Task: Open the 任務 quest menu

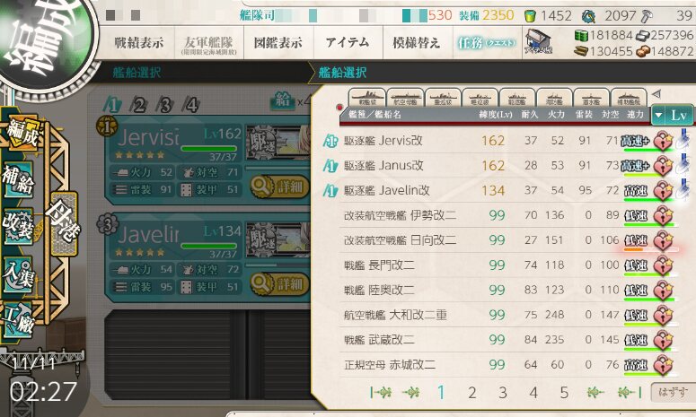Action: click(487, 42)
